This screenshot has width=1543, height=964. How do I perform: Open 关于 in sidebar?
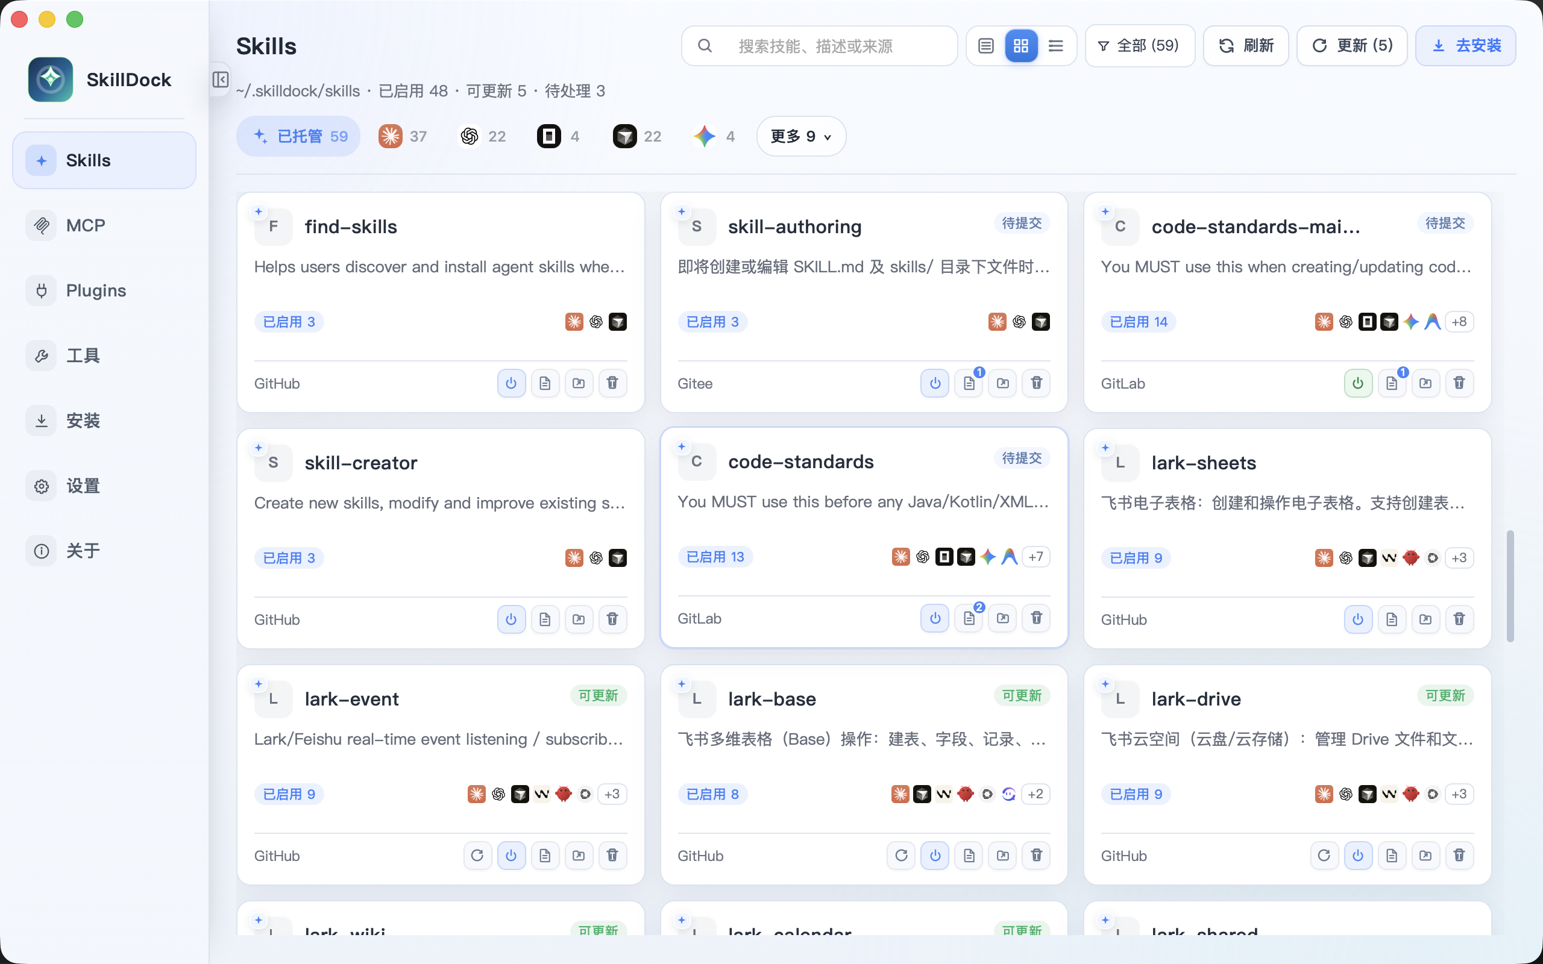(x=104, y=551)
